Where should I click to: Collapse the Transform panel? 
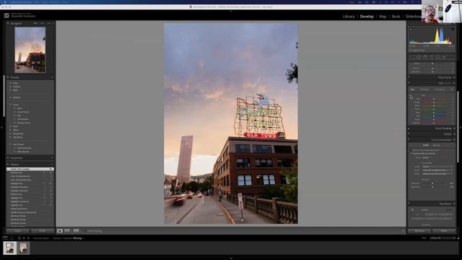(454, 204)
